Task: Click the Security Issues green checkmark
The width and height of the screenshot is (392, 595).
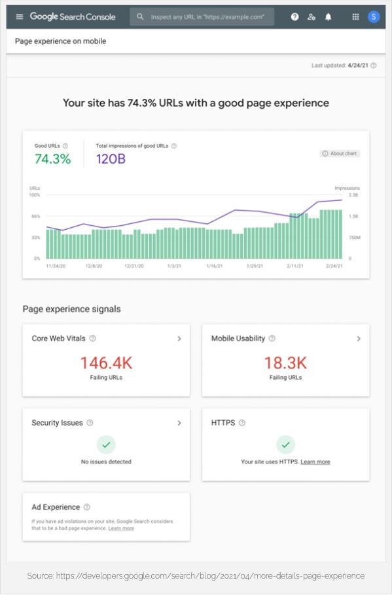Action: point(106,444)
